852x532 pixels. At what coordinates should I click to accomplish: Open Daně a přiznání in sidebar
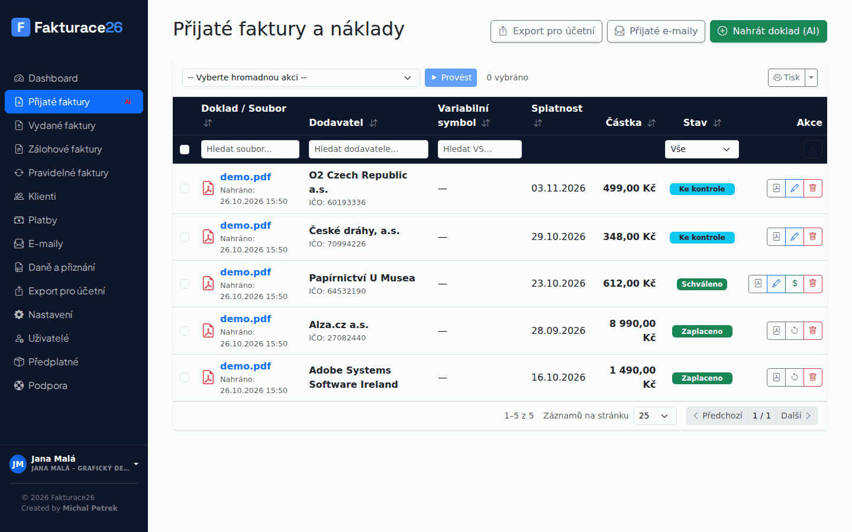point(74,267)
